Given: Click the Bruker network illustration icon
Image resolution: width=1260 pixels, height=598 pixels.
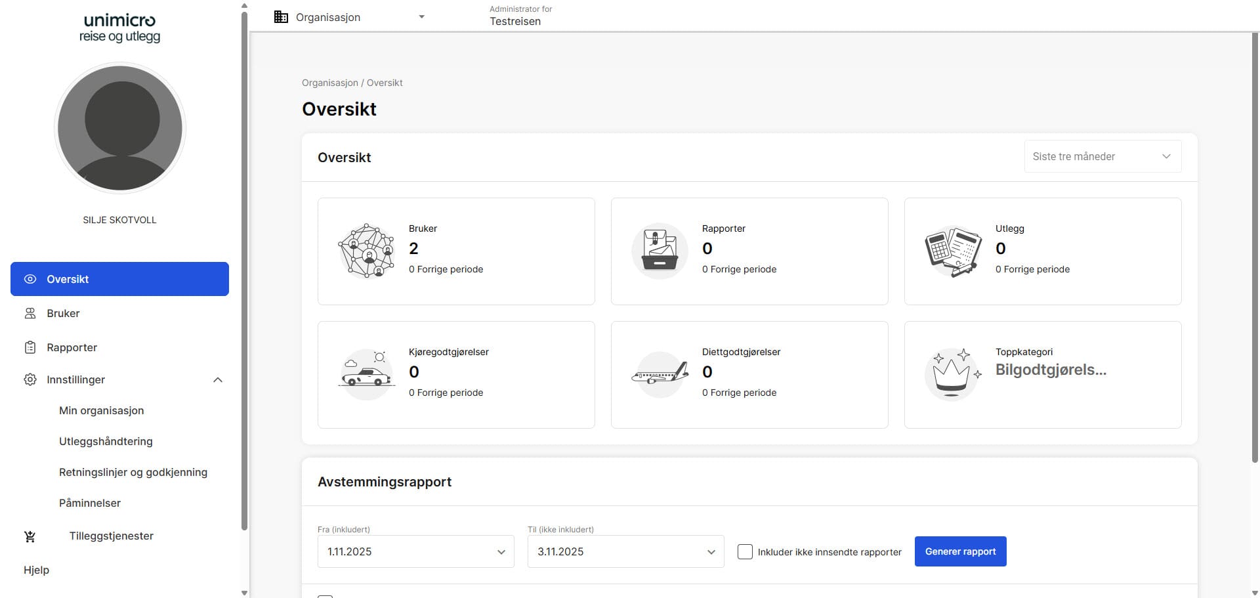Looking at the screenshot, I should tap(366, 251).
